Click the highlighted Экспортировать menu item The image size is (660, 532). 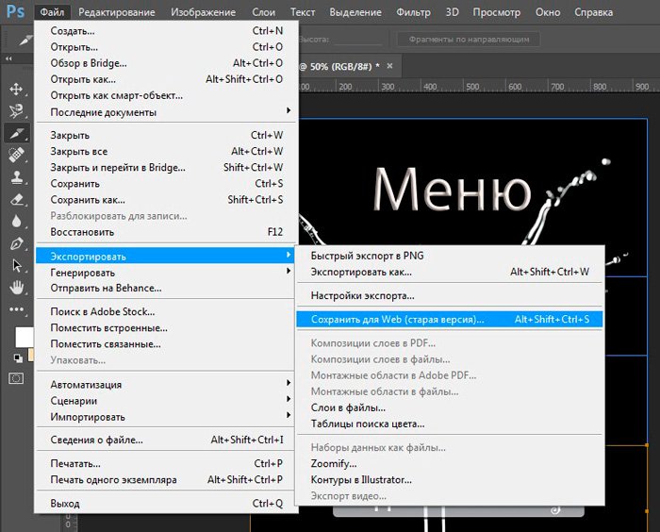pyautogui.click(x=165, y=257)
